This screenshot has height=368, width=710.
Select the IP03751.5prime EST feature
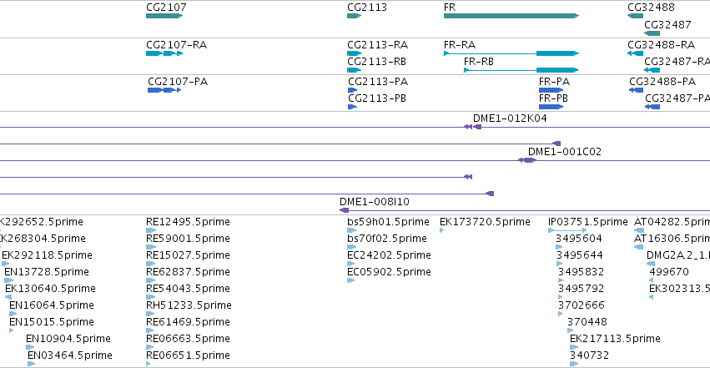567,230
